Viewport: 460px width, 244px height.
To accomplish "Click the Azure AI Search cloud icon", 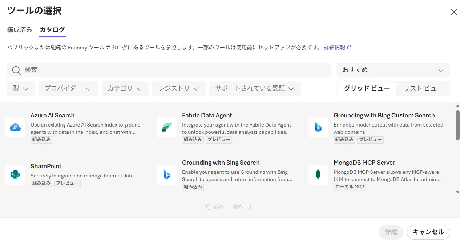I will (x=15, y=127).
